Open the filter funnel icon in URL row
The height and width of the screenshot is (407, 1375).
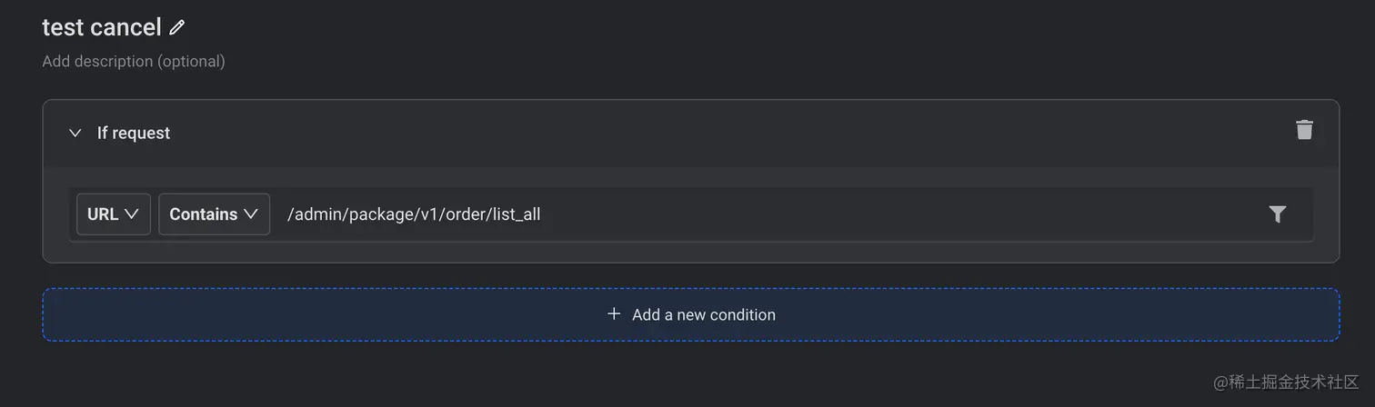pyautogui.click(x=1278, y=214)
